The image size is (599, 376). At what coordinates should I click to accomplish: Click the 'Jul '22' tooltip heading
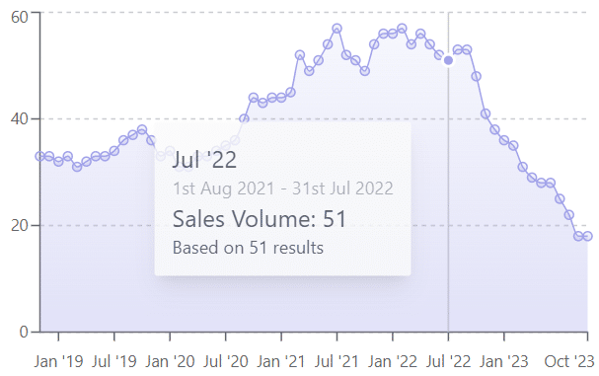click(204, 160)
